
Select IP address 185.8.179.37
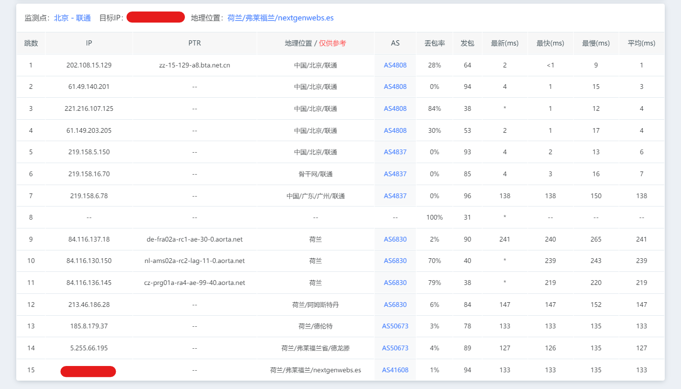(x=89, y=326)
